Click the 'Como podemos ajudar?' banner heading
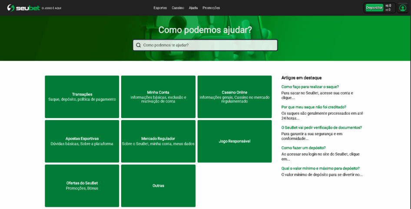Viewport: 411px width, 209px height. [x=205, y=30]
